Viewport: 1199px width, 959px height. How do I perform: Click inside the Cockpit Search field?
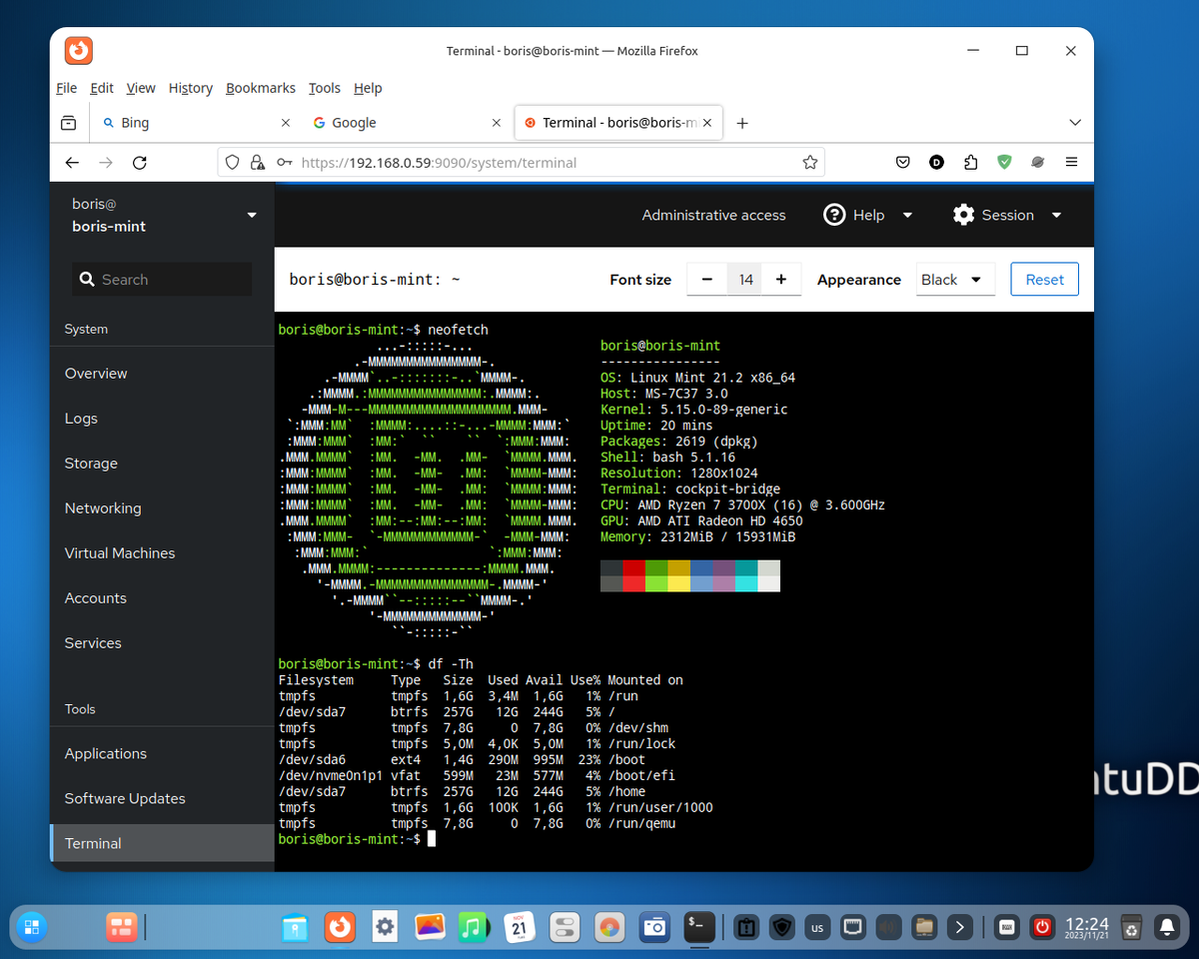coord(162,279)
